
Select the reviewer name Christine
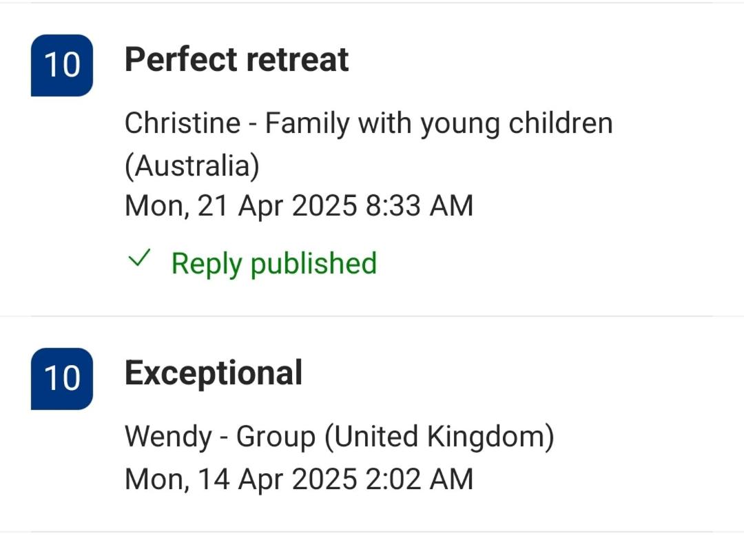(183, 124)
